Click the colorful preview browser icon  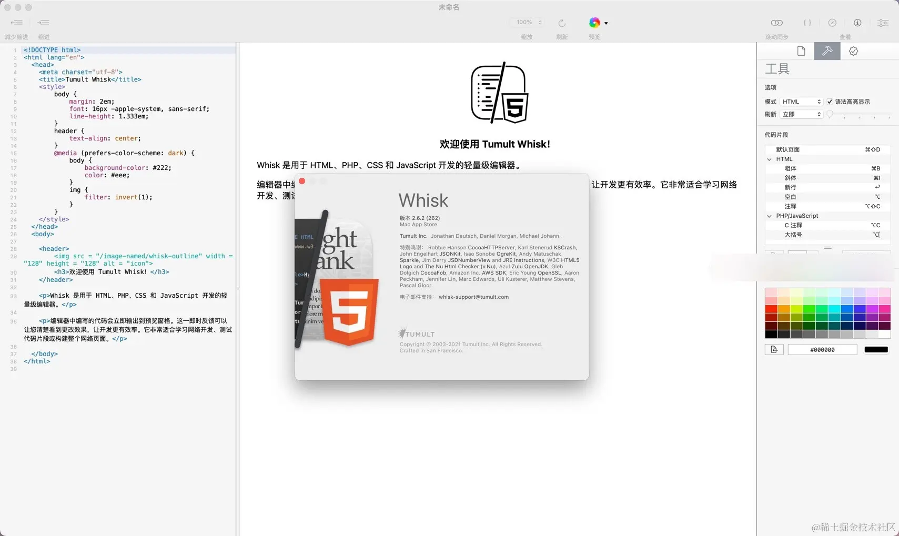click(594, 23)
